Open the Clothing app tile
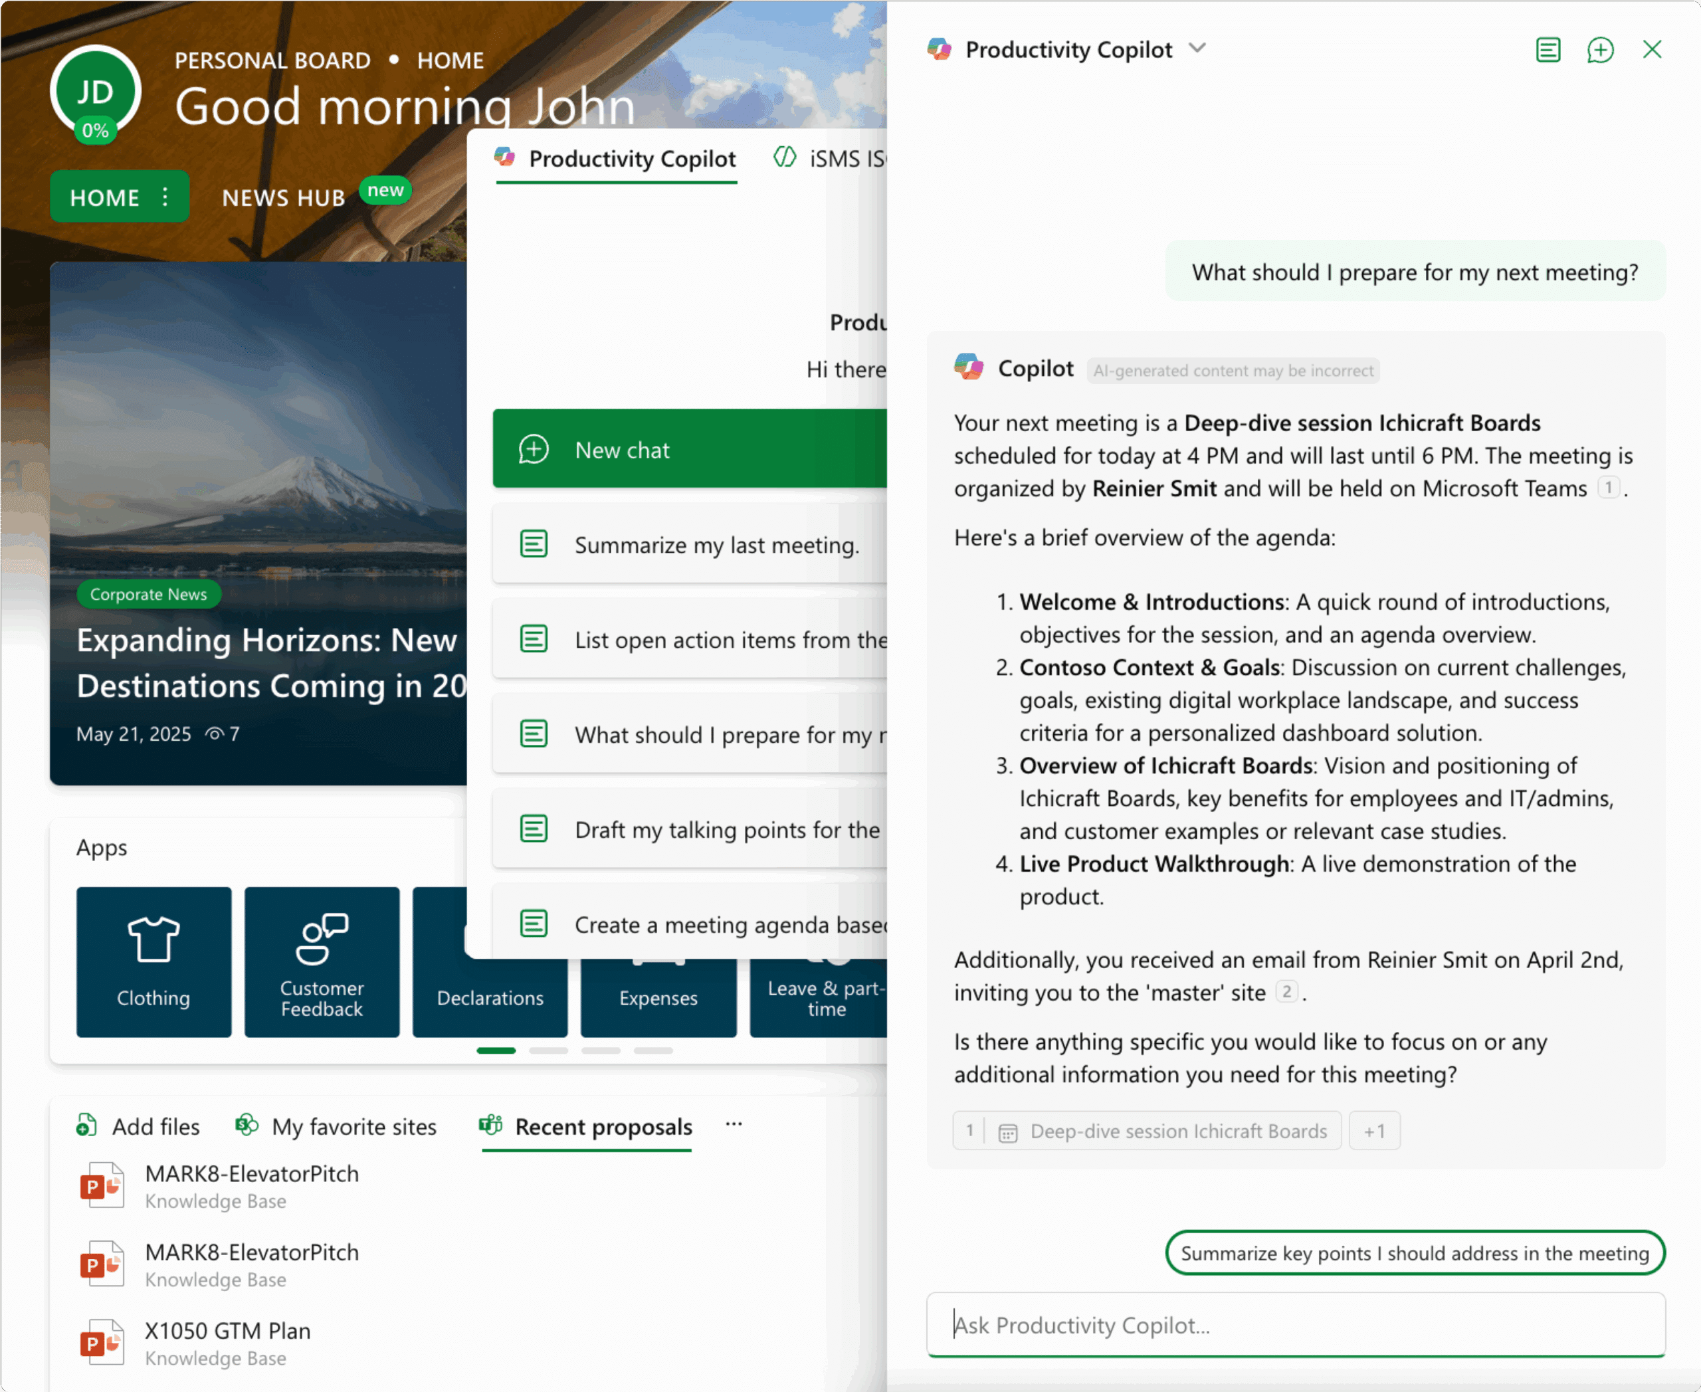The image size is (1701, 1392). point(153,961)
